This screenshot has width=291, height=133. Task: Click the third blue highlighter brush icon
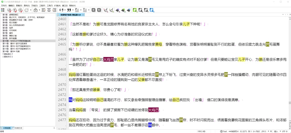(x=129, y=10)
